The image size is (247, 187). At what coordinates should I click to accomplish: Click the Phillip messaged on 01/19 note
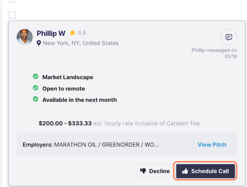(x=214, y=53)
